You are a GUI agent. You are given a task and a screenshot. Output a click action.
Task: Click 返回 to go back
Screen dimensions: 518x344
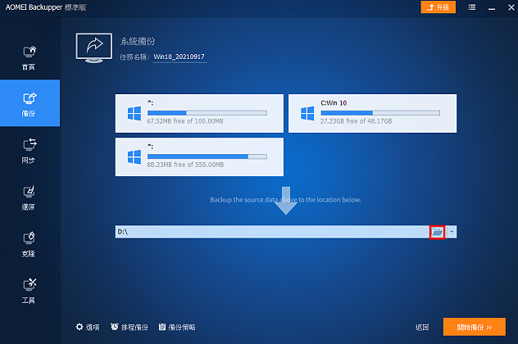[422, 327]
